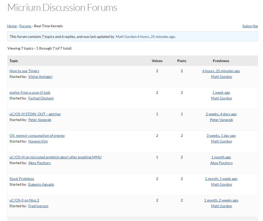Click the 'Micrium Discussion Forums' page title
The image size is (263, 221).
(62, 8)
